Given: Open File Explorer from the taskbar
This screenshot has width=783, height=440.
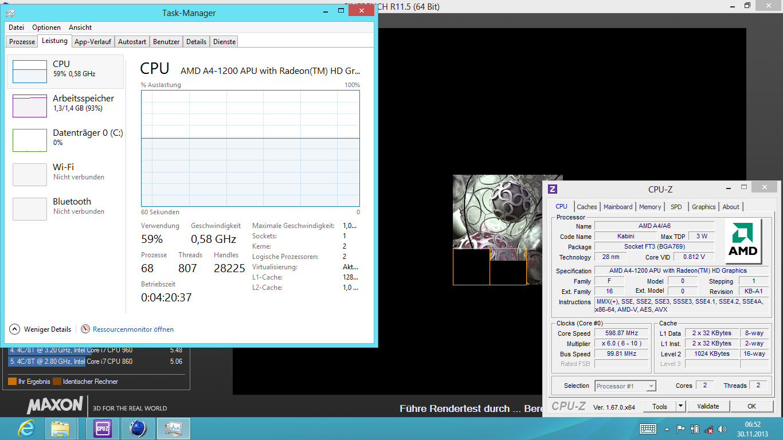Looking at the screenshot, I should click(60, 429).
